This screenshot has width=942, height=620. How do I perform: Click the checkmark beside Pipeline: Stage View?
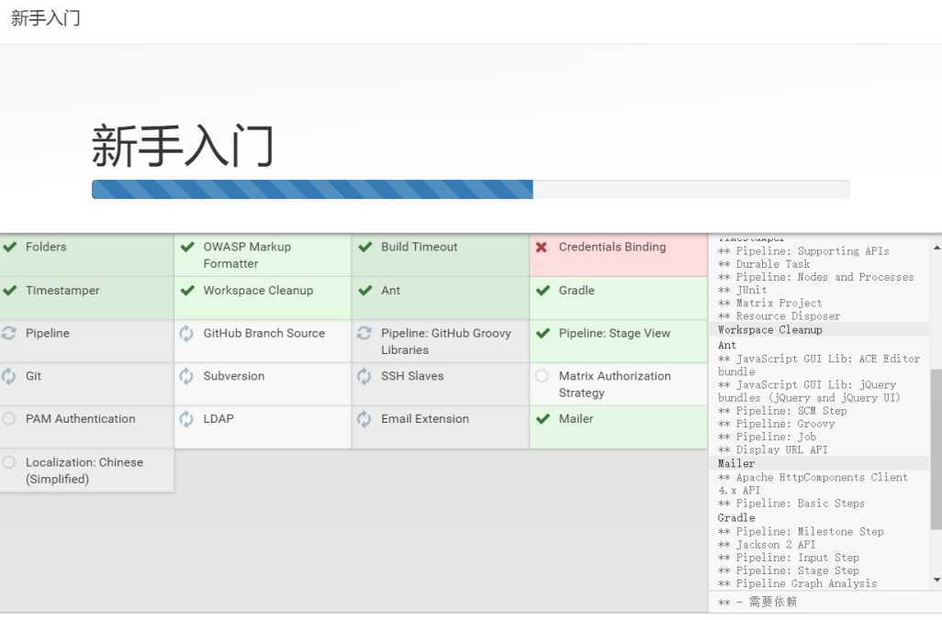click(x=544, y=333)
